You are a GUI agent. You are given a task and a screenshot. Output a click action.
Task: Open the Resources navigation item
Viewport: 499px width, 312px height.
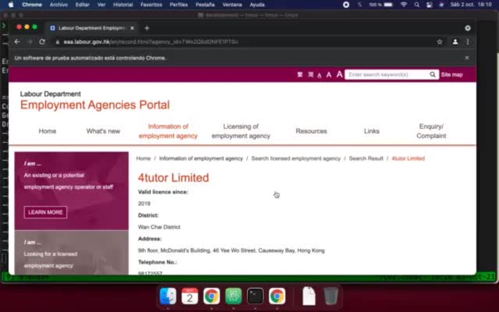tap(311, 131)
